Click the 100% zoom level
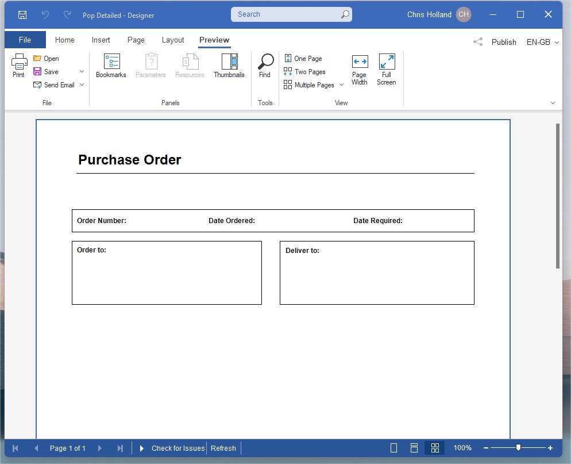 pyautogui.click(x=462, y=447)
